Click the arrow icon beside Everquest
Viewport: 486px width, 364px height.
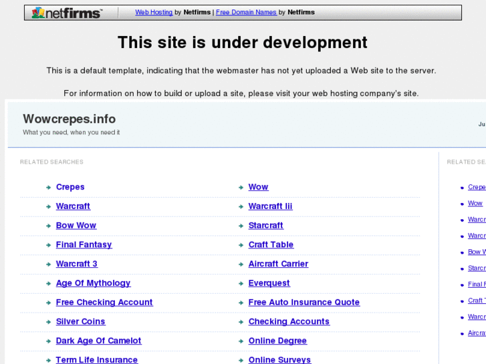[241, 283]
